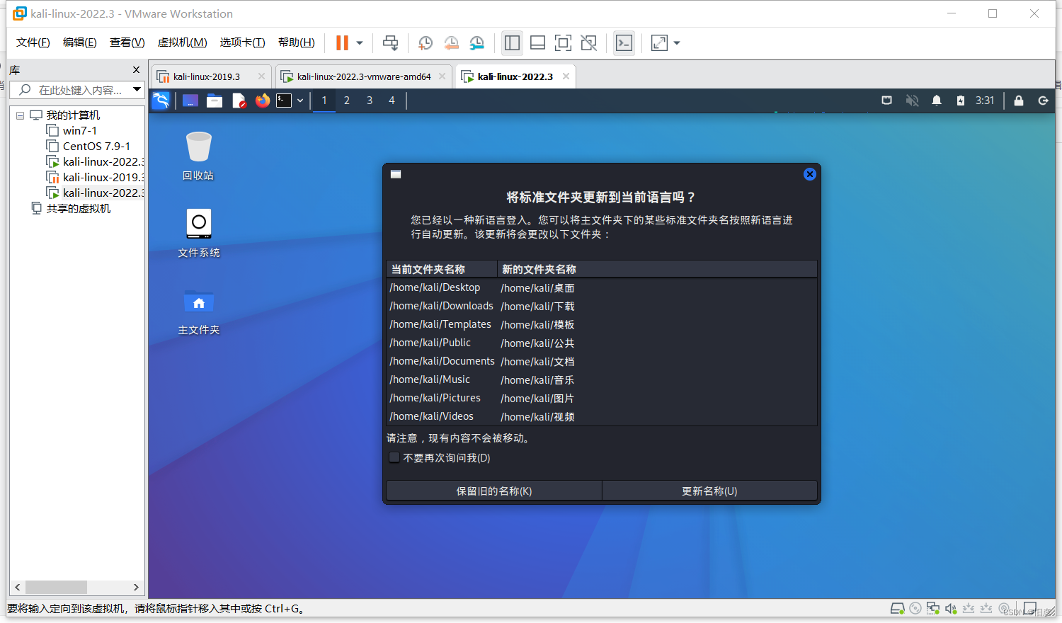Close the kali-linux-2022.3 tab
The width and height of the screenshot is (1062, 623).
(566, 76)
